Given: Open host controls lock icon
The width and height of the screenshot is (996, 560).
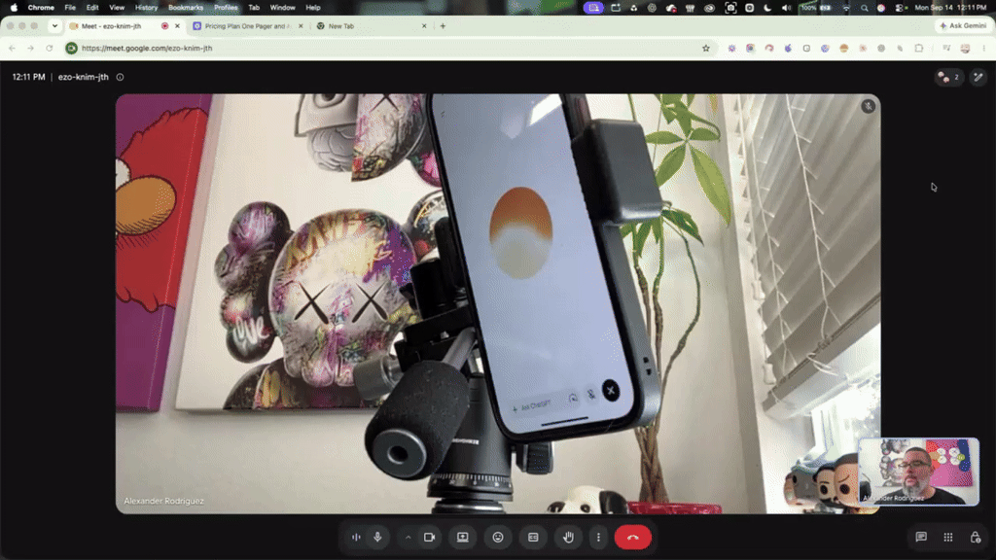Looking at the screenshot, I should [976, 537].
